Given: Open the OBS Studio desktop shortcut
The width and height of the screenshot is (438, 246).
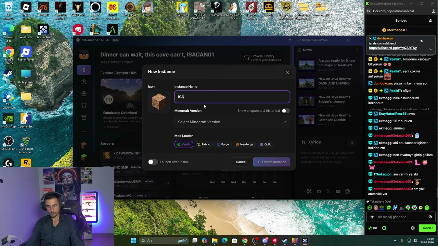Looking at the screenshot, I should 9,143.
